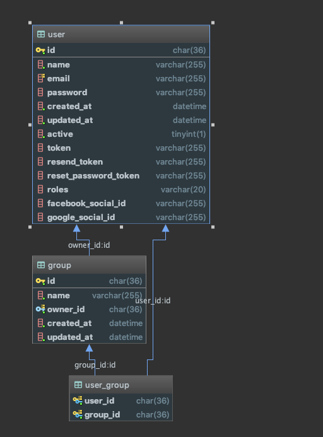Viewport: 323px width, 437px height.
Task: Click the active column name
Action: tap(60, 134)
